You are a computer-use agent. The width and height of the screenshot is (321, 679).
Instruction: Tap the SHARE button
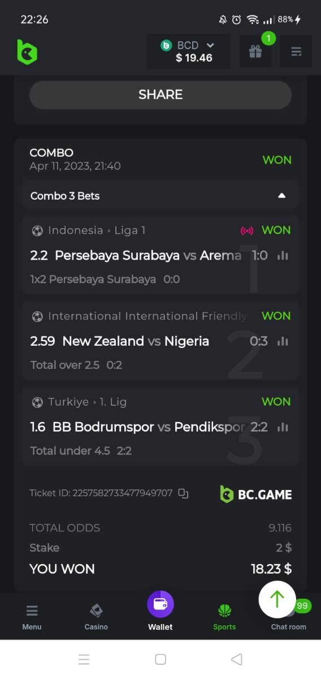click(x=160, y=94)
